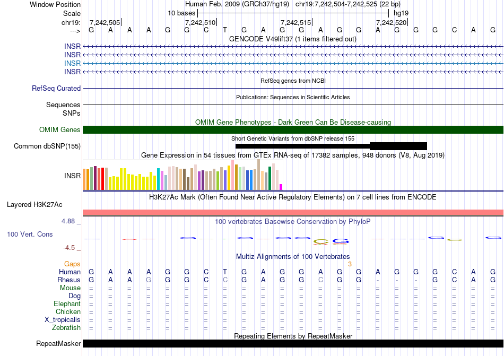The height and width of the screenshot is (356, 504).
Task: Select the Rhesus species label
Action: click(69, 280)
